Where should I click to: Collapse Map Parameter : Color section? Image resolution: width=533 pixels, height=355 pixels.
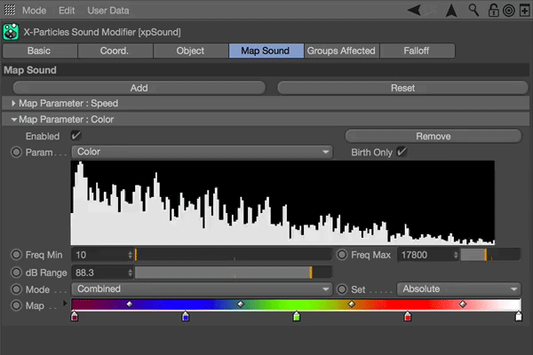coord(14,120)
